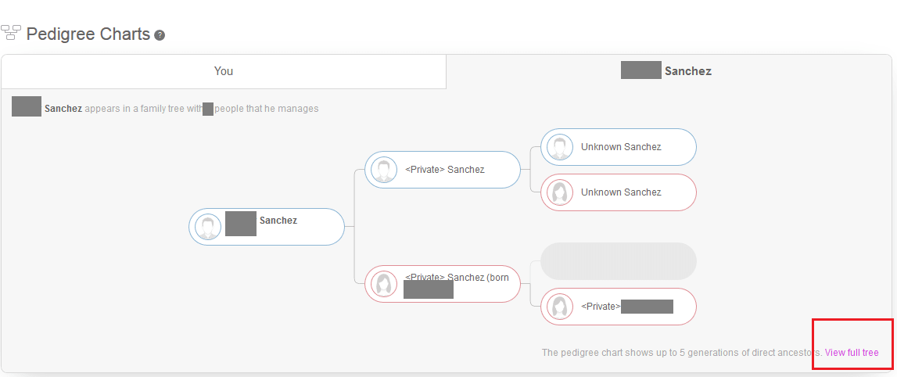Select Unknown Sanchez text in the blue-outlined node
The image size is (897, 377).
(621, 147)
